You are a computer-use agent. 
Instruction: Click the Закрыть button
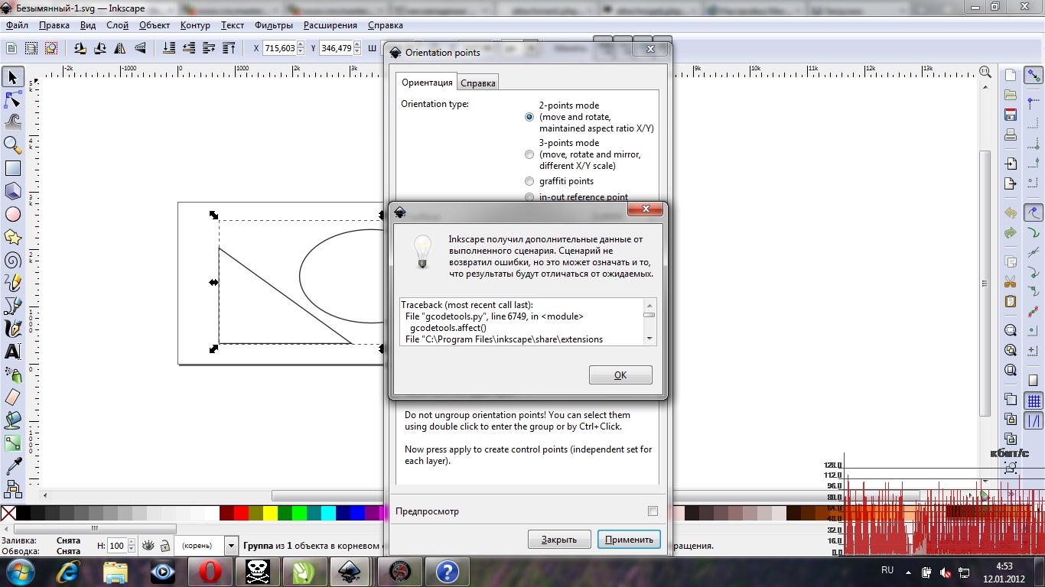(559, 539)
